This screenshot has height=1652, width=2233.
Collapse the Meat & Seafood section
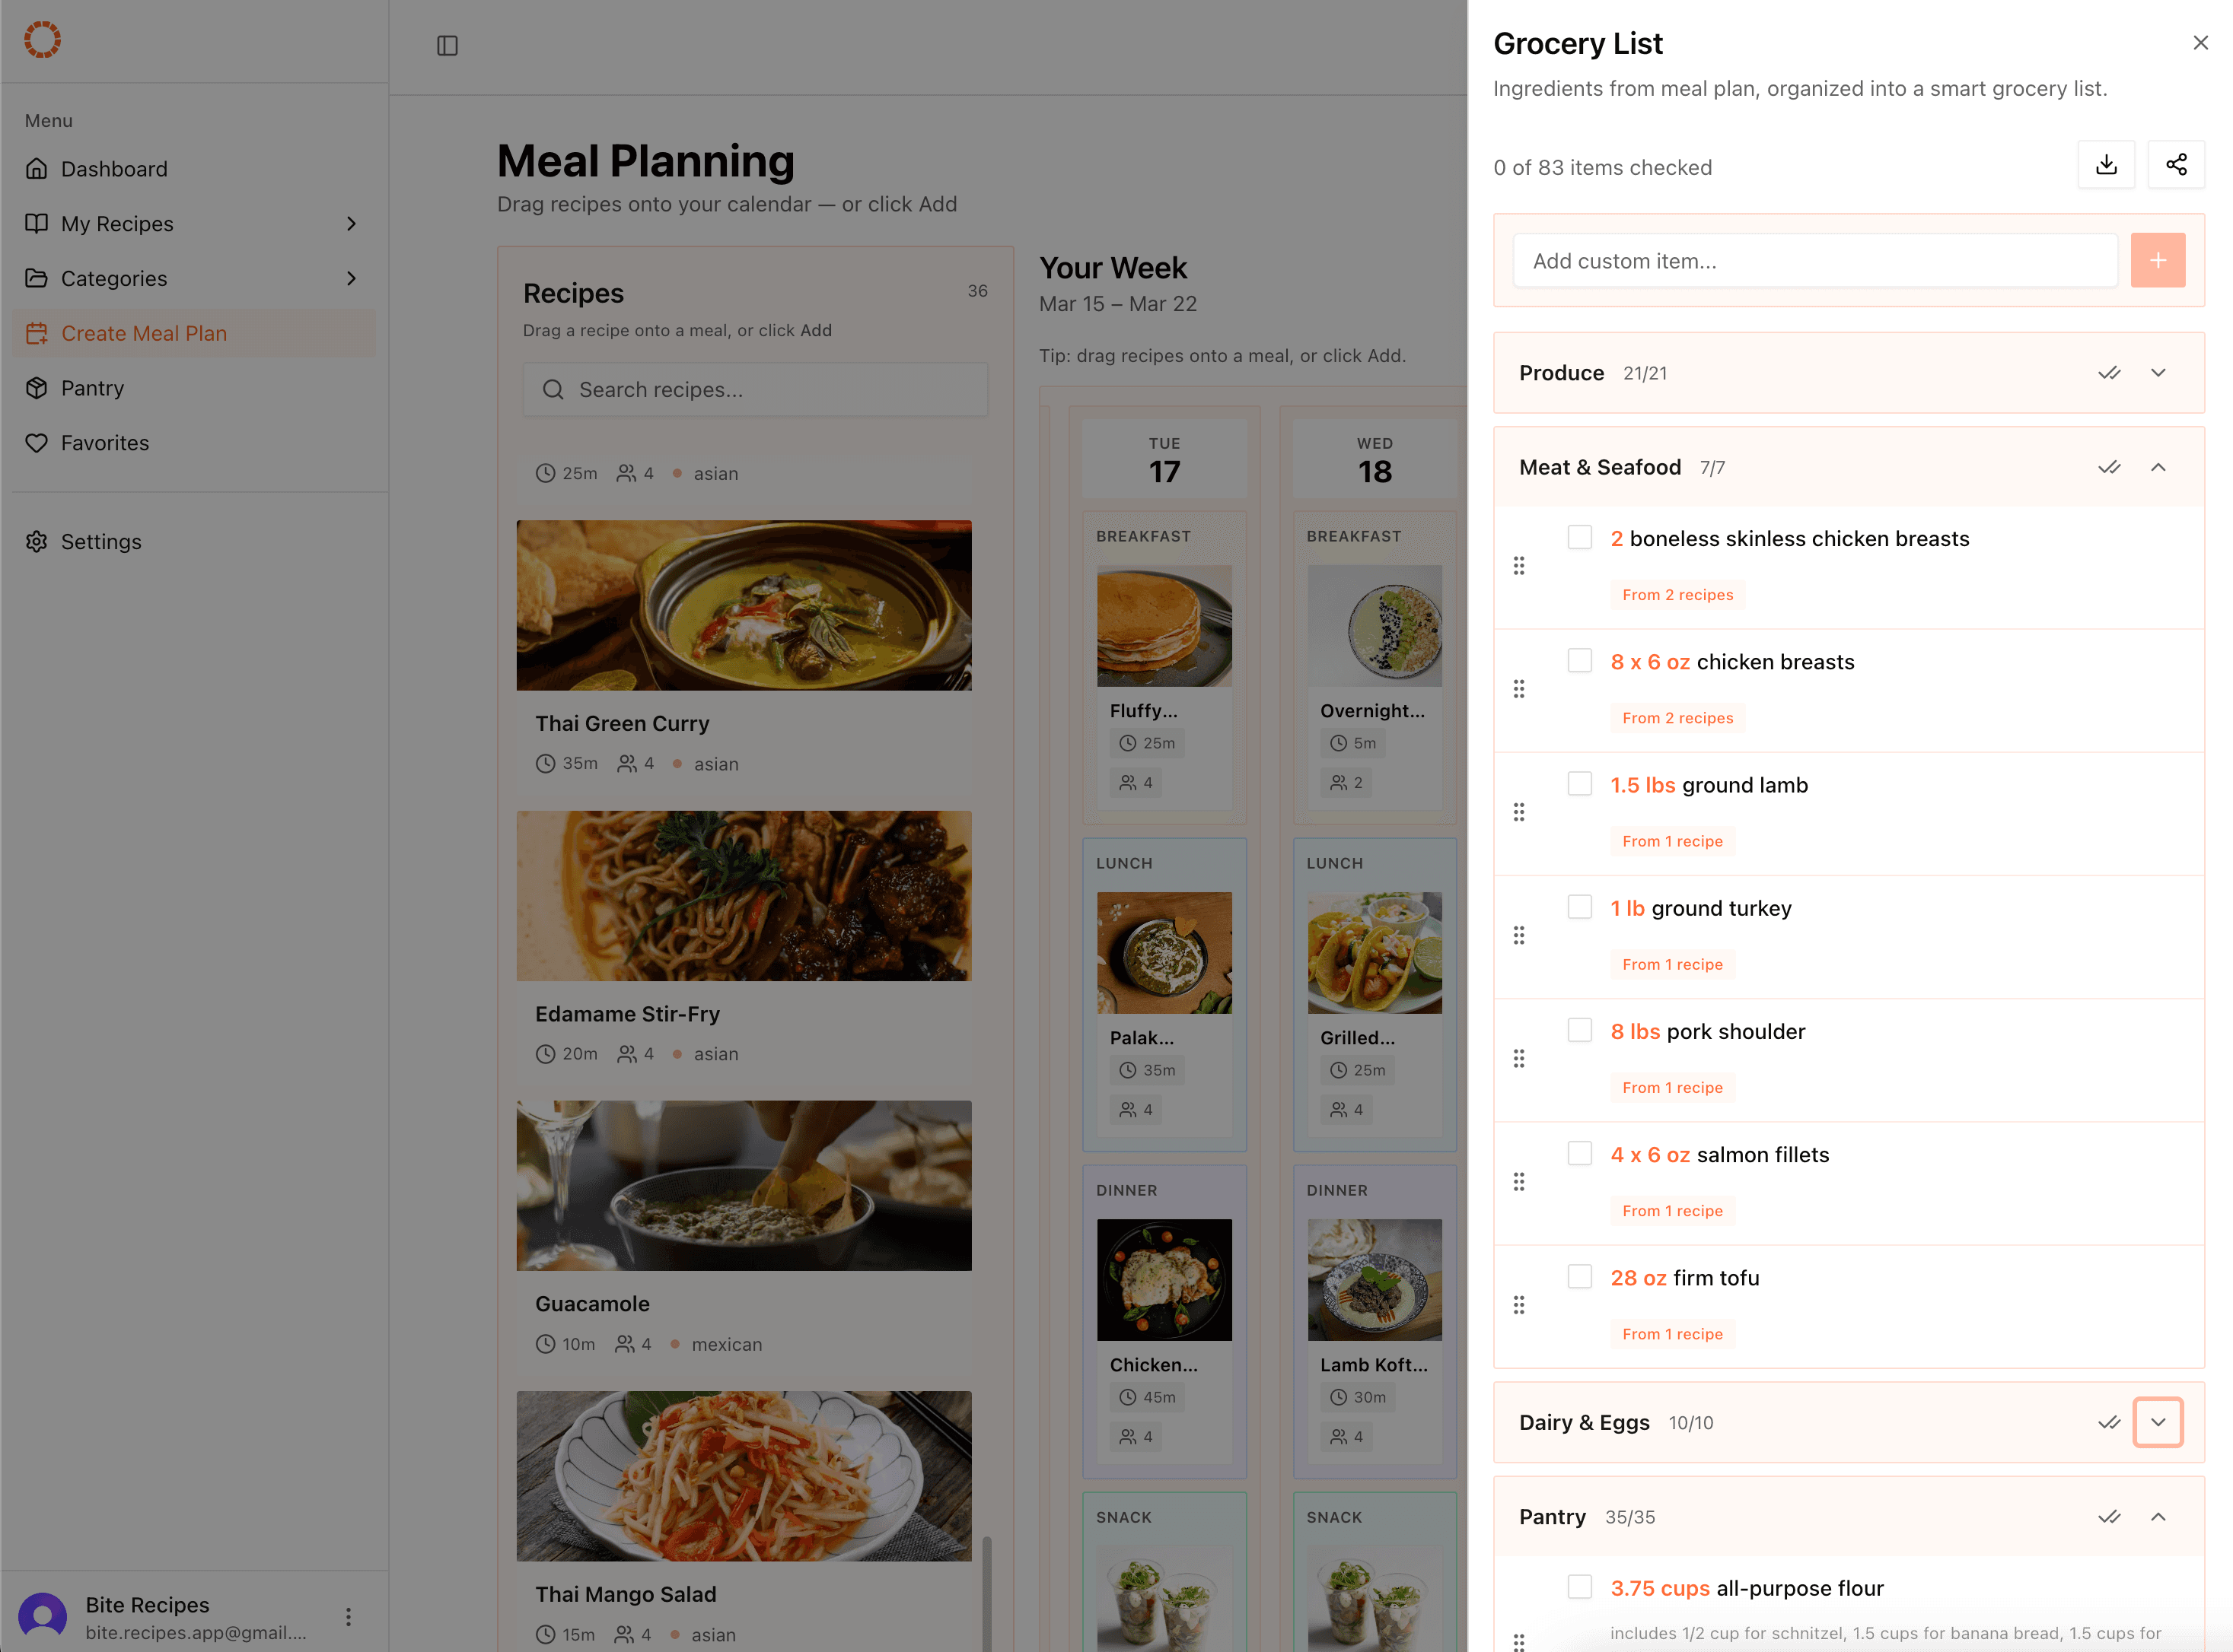coord(2157,467)
